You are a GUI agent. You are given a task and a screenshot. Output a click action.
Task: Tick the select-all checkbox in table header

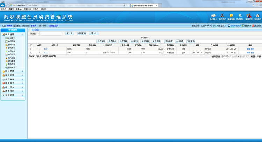tap(31, 45)
